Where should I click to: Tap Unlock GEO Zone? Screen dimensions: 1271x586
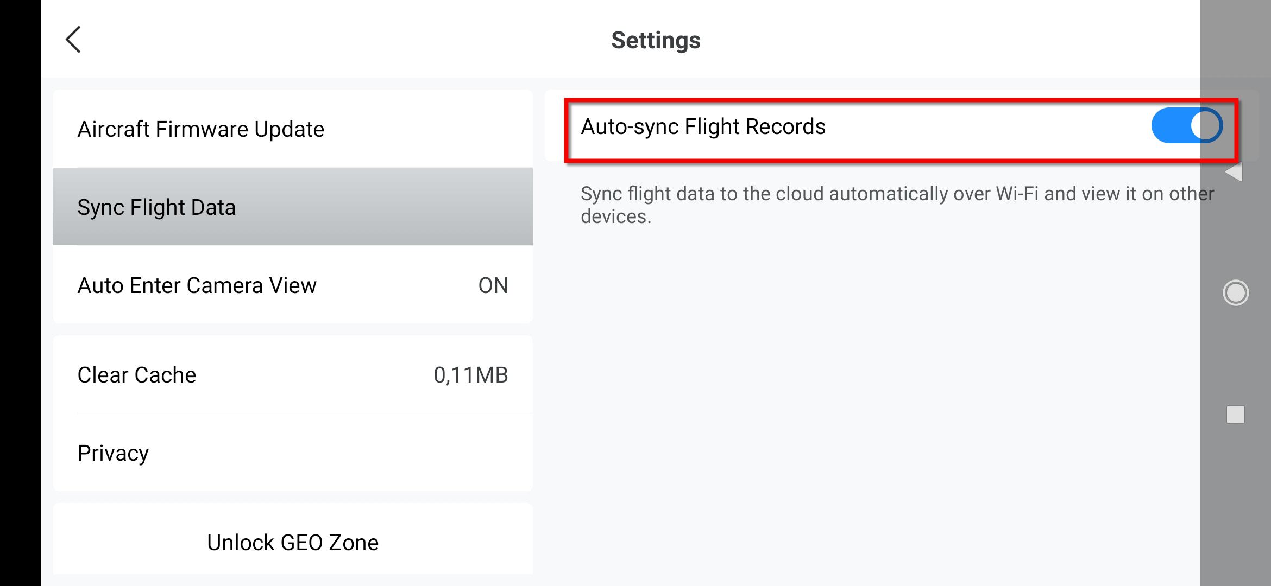[x=293, y=542]
